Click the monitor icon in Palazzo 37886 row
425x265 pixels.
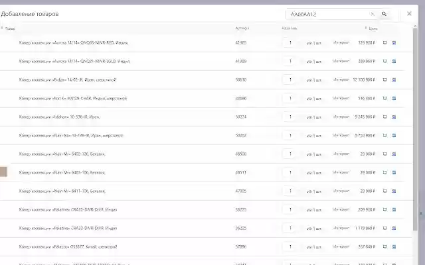tap(385, 246)
